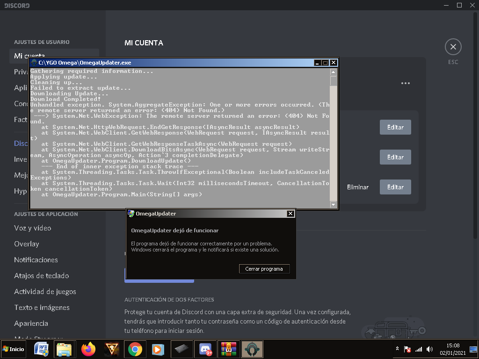Open the Inicio start menu
The height and width of the screenshot is (359, 479).
point(13,349)
